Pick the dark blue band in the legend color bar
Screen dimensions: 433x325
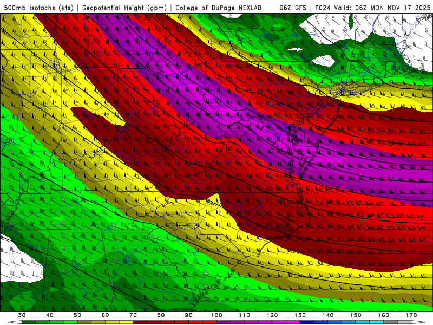[307, 322]
